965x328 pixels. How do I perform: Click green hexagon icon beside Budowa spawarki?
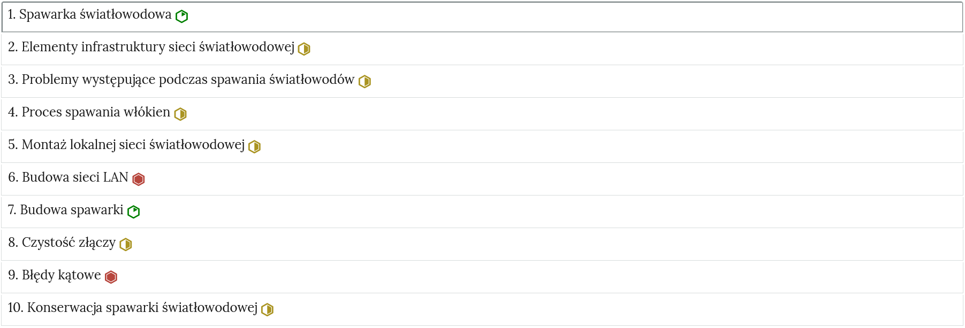[x=134, y=212]
